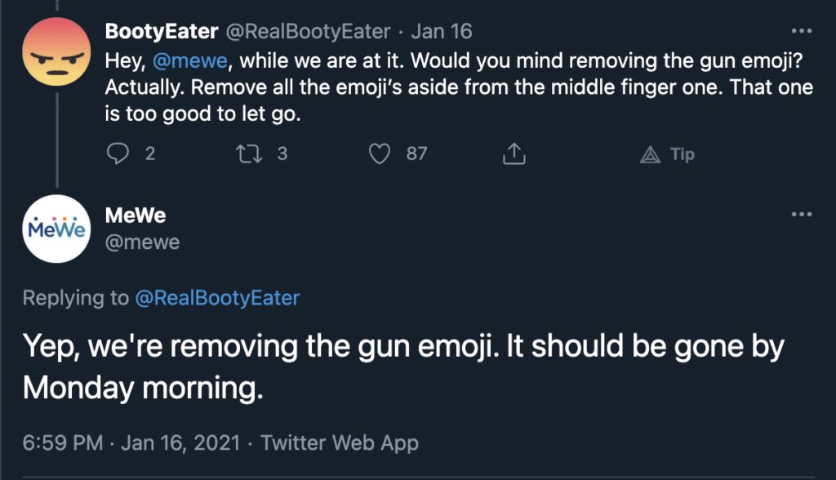Screen dimensions: 836x480
Task: Click the @mewe mention in the tweet text
Action: coord(190,60)
